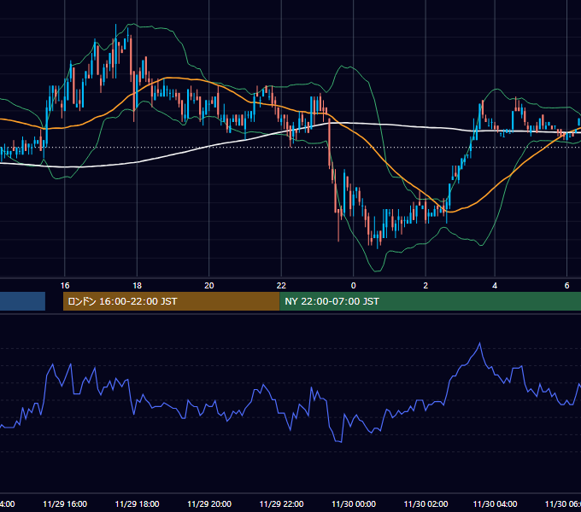Click the 11/29 16:00 date label

[65, 503]
